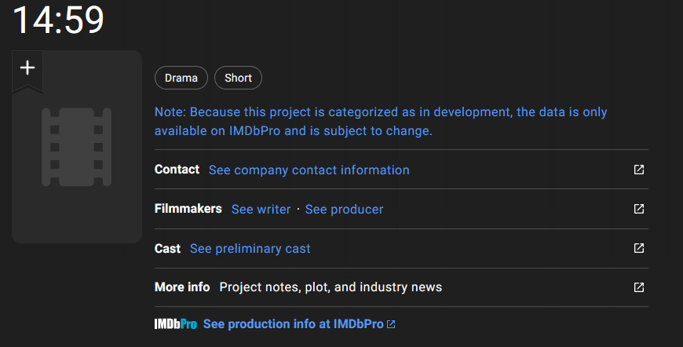Click the 14:59 title text
The height and width of the screenshot is (347, 683).
coord(58,20)
